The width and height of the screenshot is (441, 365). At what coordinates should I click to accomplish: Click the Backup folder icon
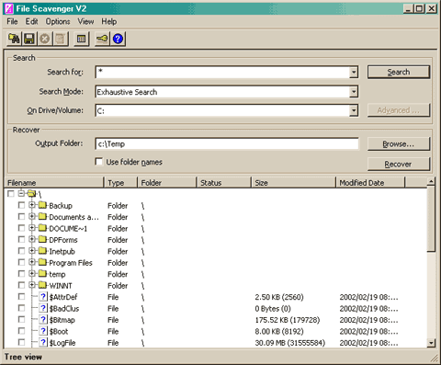pos(42,205)
